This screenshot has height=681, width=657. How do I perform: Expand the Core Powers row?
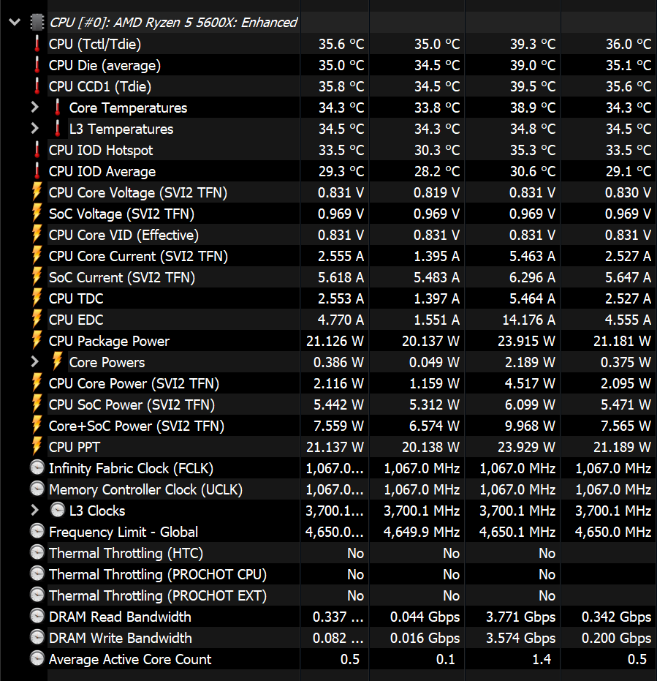click(35, 362)
